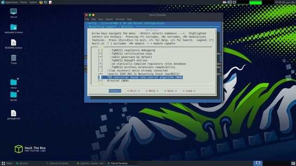
Task: Open the terminal File menu
Action: [87, 19]
